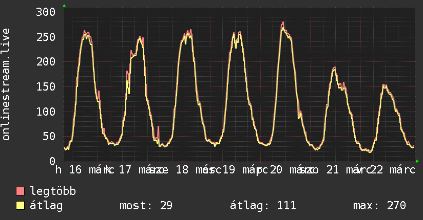Click the yellow 'átlag' legend color swatch

(20, 206)
